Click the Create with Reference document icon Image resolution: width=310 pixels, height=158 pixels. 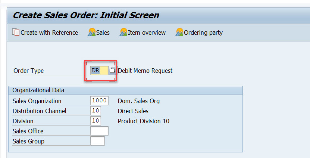(x=16, y=32)
